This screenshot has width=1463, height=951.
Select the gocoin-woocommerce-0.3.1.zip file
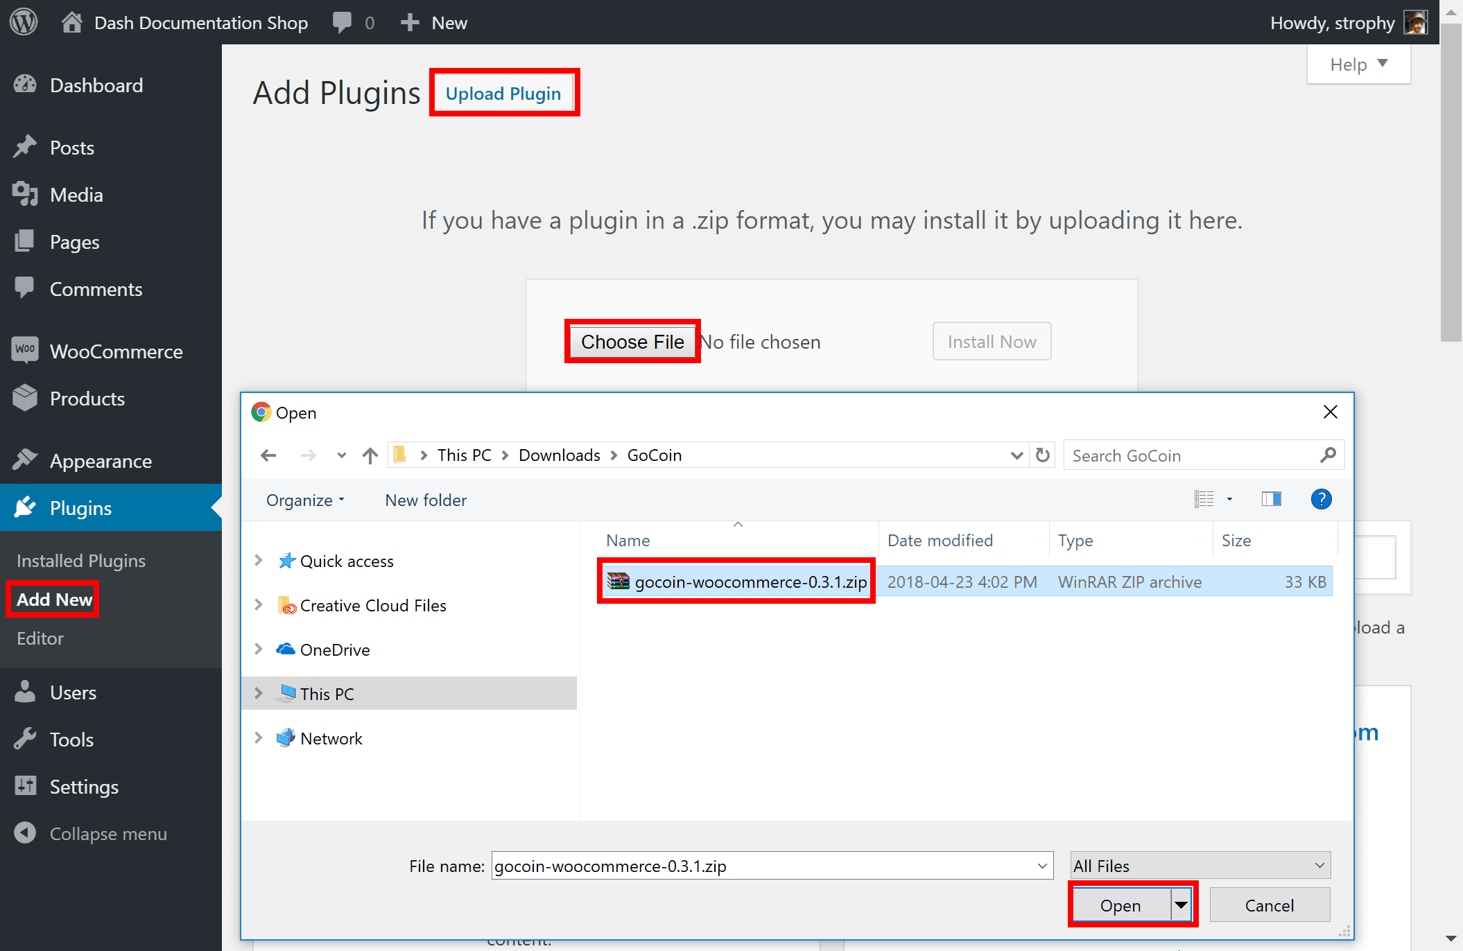(736, 582)
